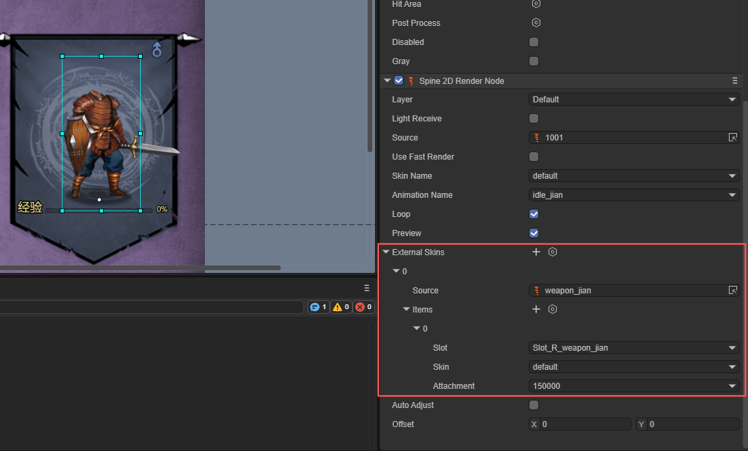Screen dimensions: 748x451
Task: Click the hexagon settings icon beside External Skins
Action: pos(553,252)
